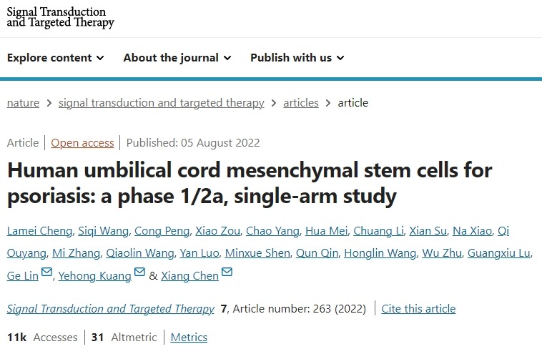Click the envelope icon next to Ge Lin

[47, 274]
